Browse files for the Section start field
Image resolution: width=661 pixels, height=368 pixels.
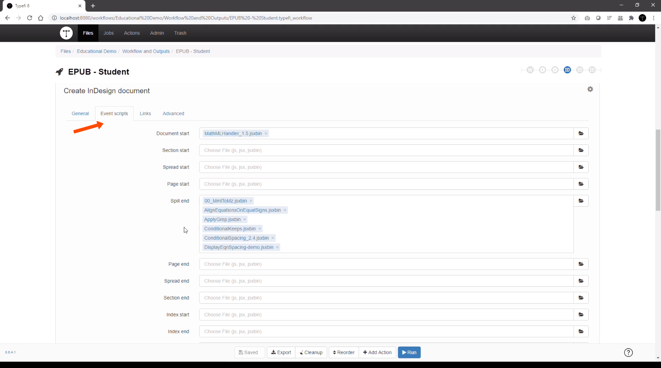pos(581,150)
